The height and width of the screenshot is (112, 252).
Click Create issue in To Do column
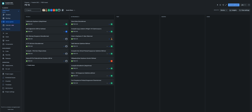[30, 65]
